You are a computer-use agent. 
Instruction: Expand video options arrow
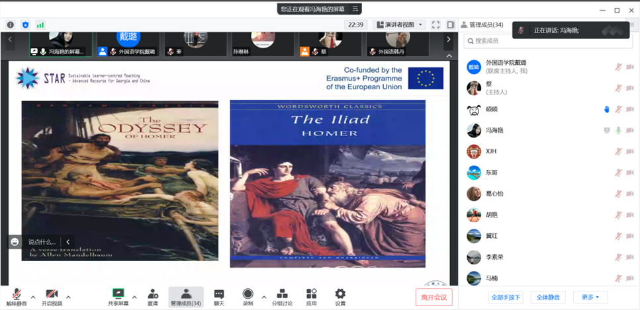(68, 297)
